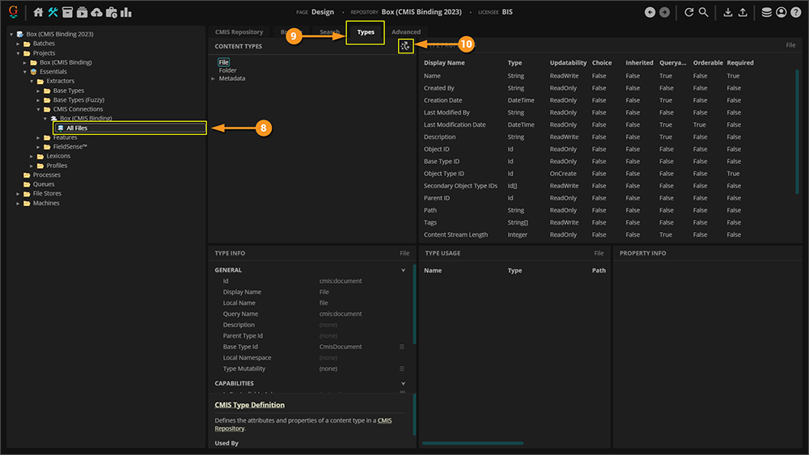Open the user account icon
Image resolution: width=809 pixels, height=455 pixels.
coord(781,12)
